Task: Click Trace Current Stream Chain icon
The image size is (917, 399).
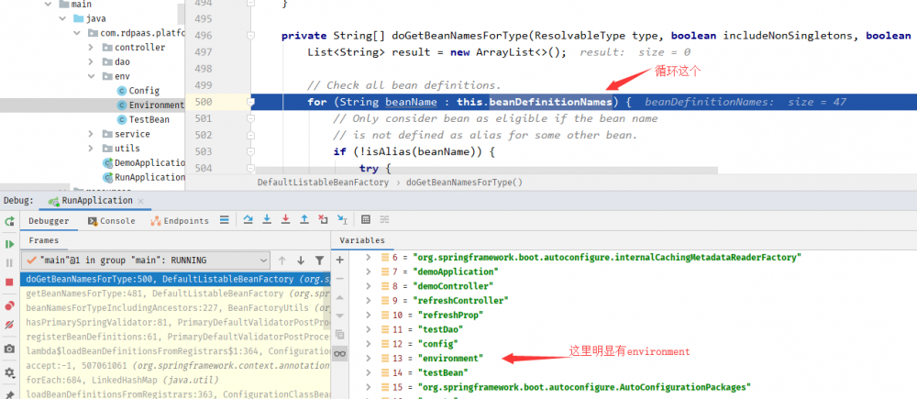Action: pyautogui.click(x=384, y=220)
